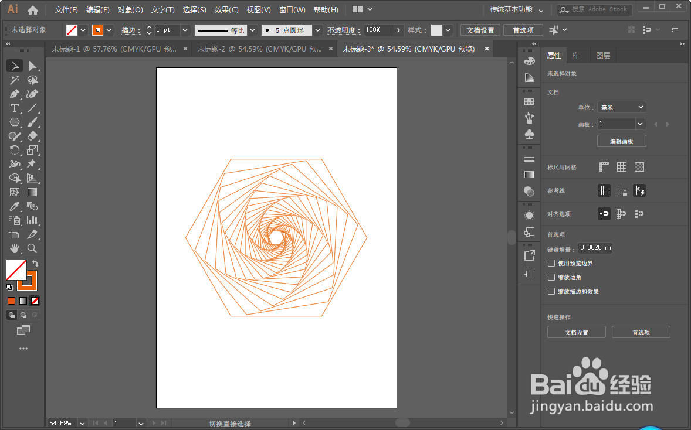Swap fill and stroke colors
The width and height of the screenshot is (691, 430).
pyautogui.click(x=35, y=263)
